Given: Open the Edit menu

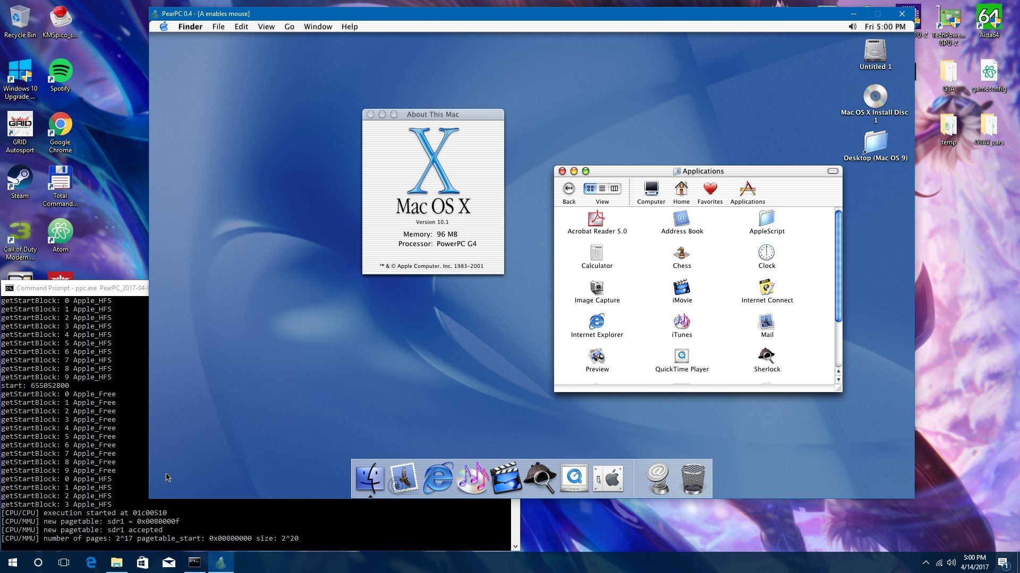Looking at the screenshot, I should click(241, 27).
